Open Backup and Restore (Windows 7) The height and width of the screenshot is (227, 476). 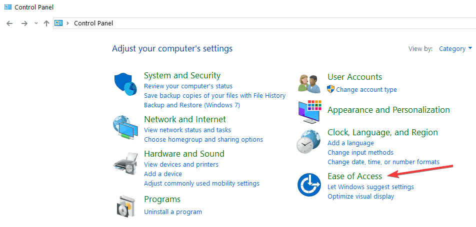click(x=192, y=105)
